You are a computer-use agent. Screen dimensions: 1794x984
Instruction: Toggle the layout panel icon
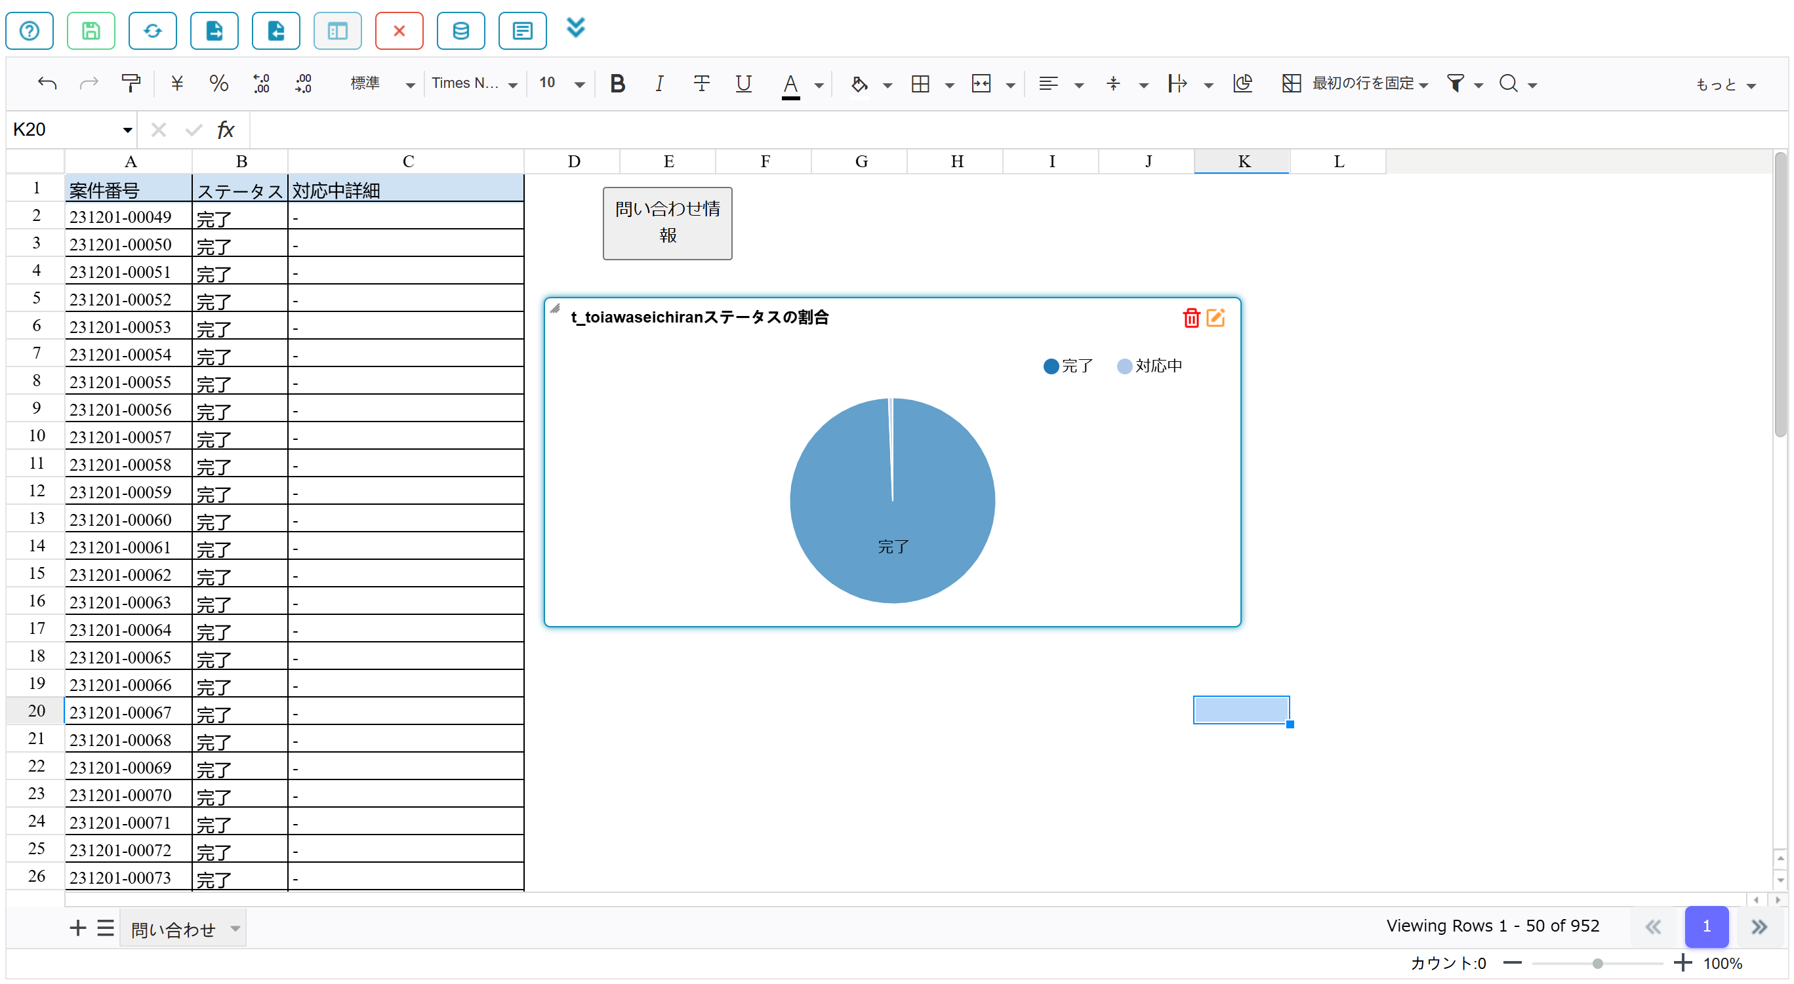pyautogui.click(x=338, y=31)
